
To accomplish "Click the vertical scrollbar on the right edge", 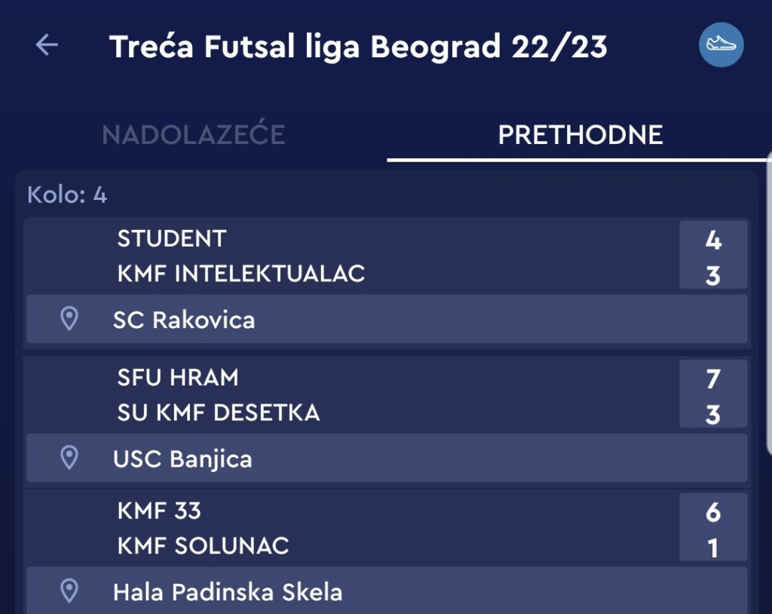I will click(769, 302).
